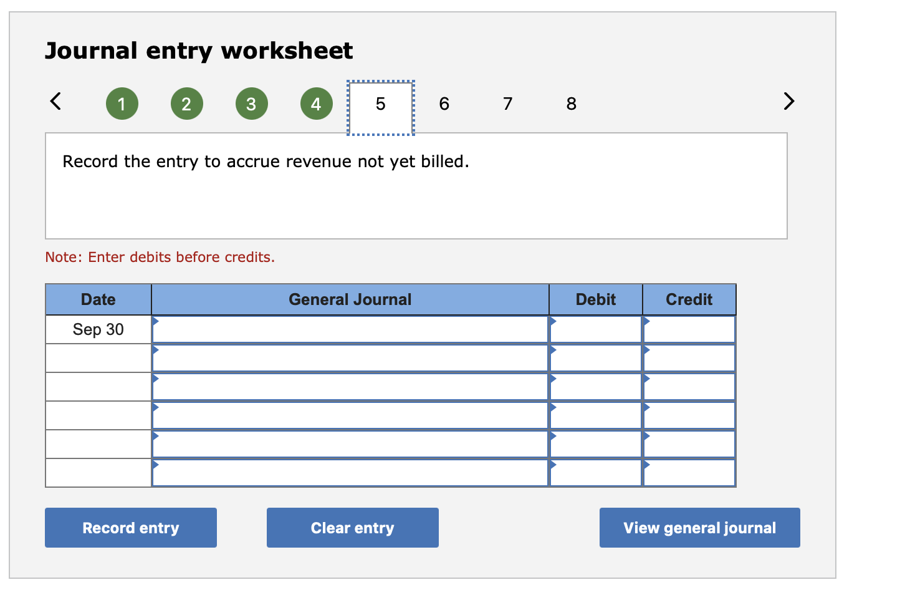910x605 pixels.
Task: Expand the account selector on the second journal line
Action: (x=155, y=349)
